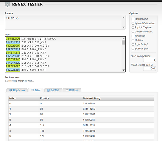Click the Input scrollbar thumb
162x141 pixels.
[123, 43]
